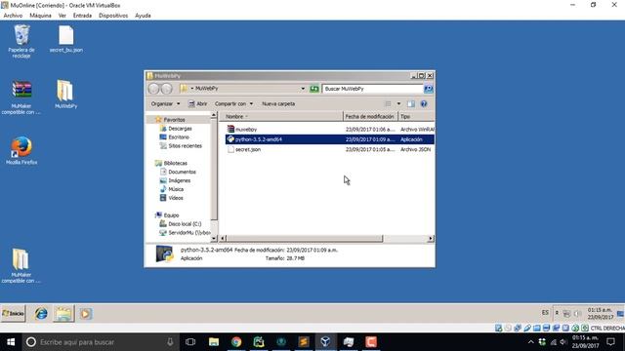Select the MuMaker WinRAR archive desktop icon

tap(21, 97)
